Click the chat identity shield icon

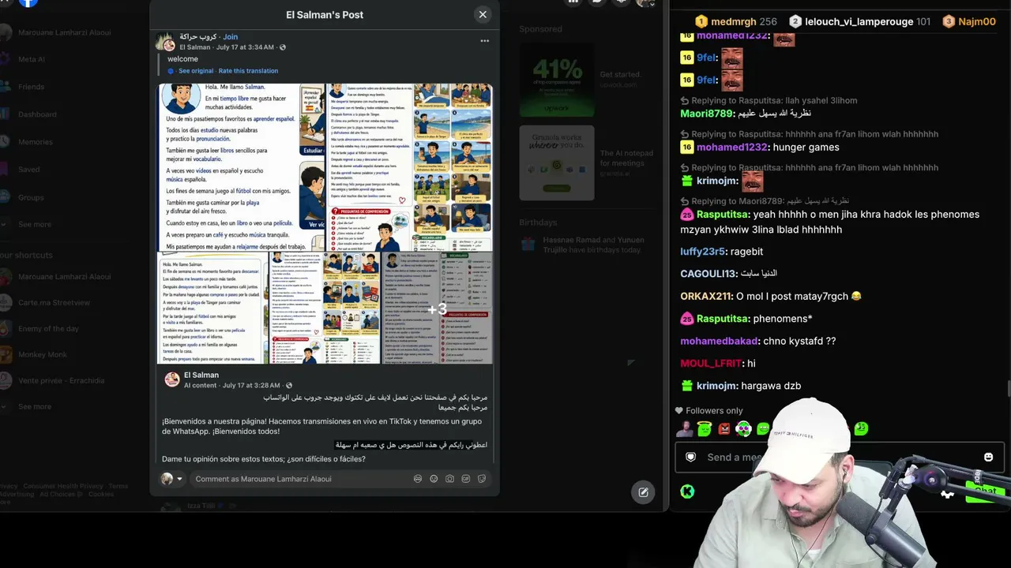click(x=690, y=458)
